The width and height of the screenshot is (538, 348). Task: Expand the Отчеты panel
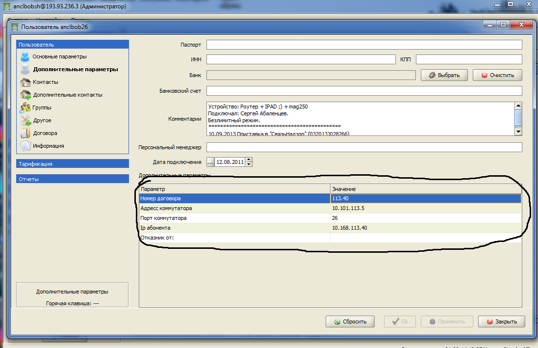coord(73,179)
